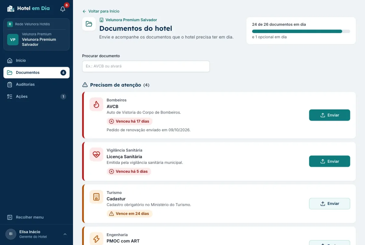Screen dimensions: 365x245
Task: Click the back arrow before Voltar para Início
Action: pyautogui.click(x=84, y=11)
